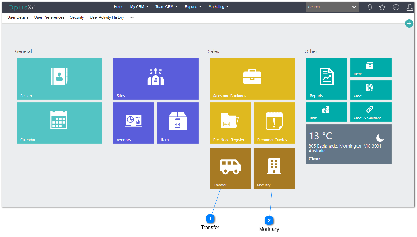This screenshot has height=237, width=417.
Task: Click the Sales section heading
Action: tap(214, 51)
